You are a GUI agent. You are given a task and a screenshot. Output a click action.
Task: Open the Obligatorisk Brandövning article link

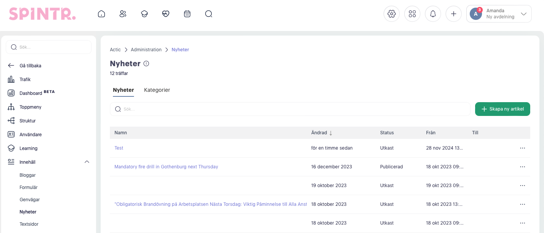click(211, 204)
